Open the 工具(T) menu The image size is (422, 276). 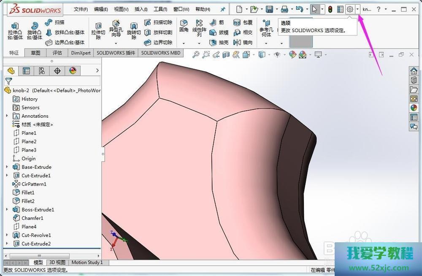click(x=160, y=9)
